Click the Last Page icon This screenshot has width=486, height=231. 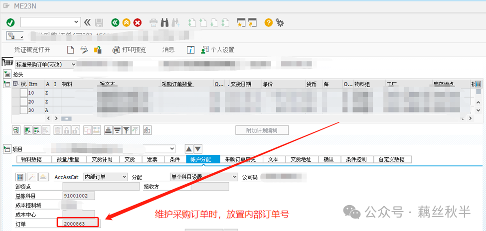225,22
